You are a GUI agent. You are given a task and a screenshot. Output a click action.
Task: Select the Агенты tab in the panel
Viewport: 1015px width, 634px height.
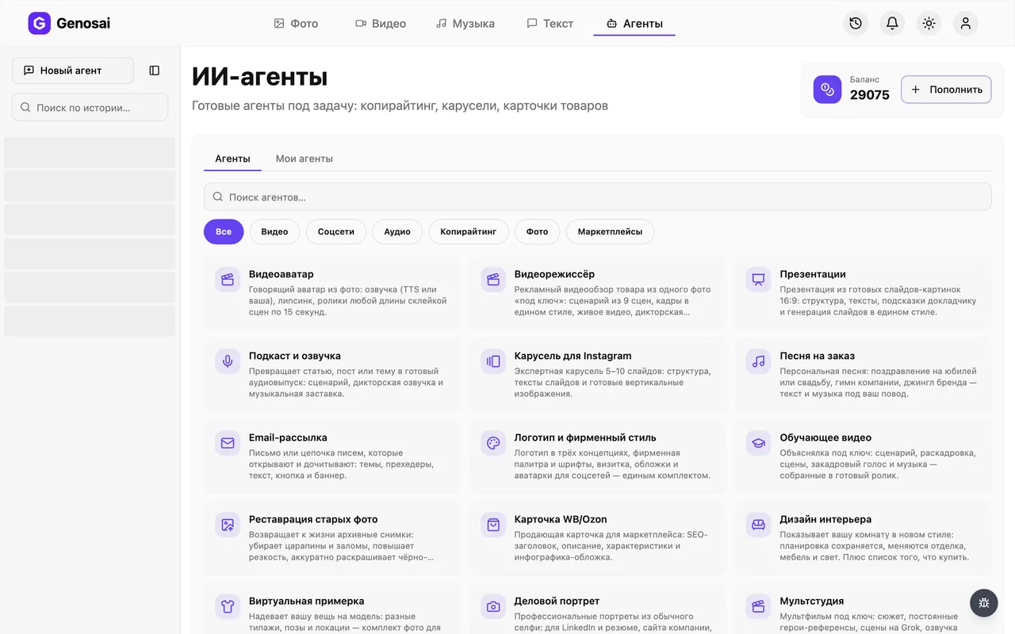tap(232, 158)
